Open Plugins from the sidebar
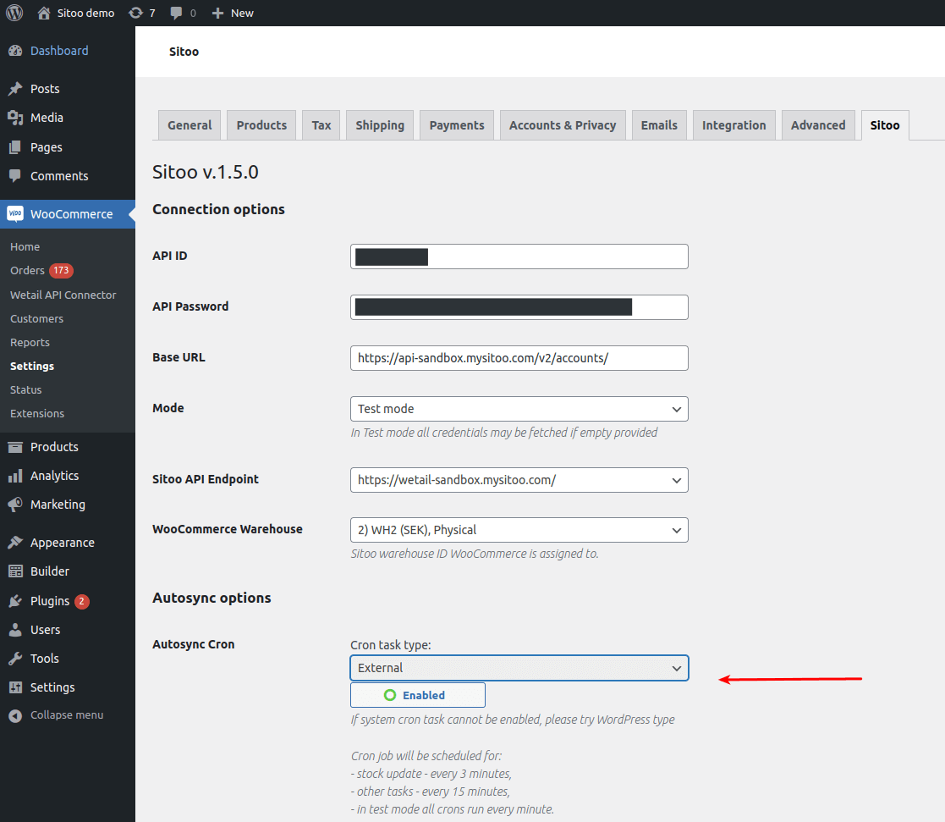945x822 pixels. point(49,601)
